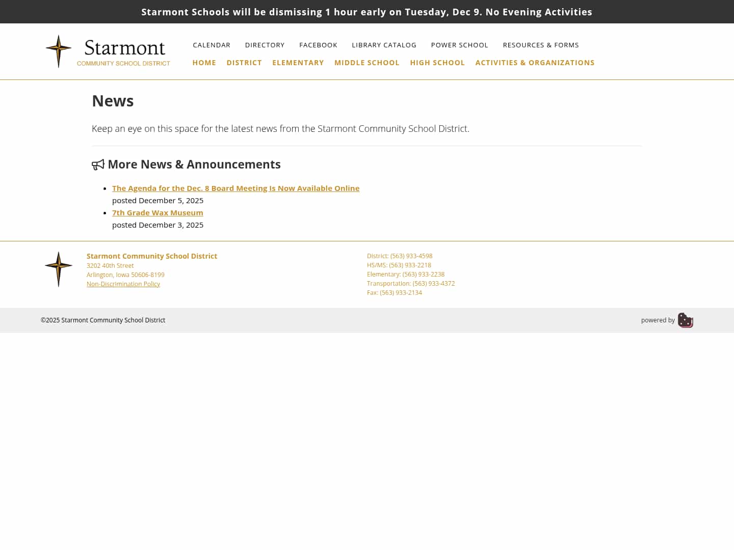Navigate to HOME
The width and height of the screenshot is (734, 550).
point(204,63)
